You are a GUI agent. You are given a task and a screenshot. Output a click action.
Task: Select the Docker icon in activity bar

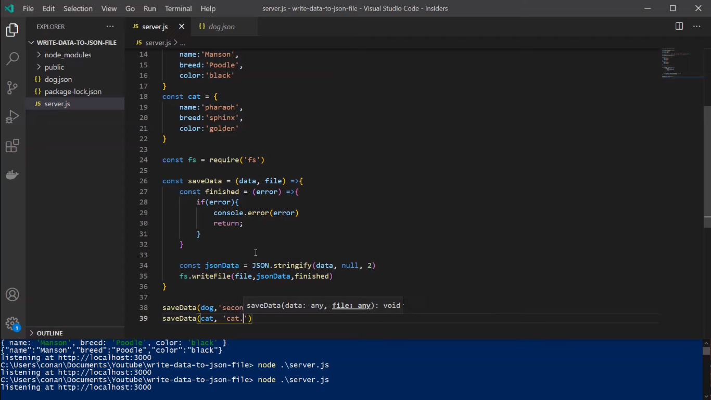pos(12,174)
